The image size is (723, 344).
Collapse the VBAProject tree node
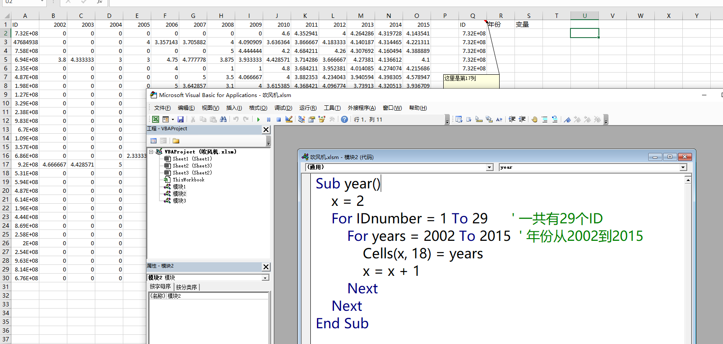[151, 152]
